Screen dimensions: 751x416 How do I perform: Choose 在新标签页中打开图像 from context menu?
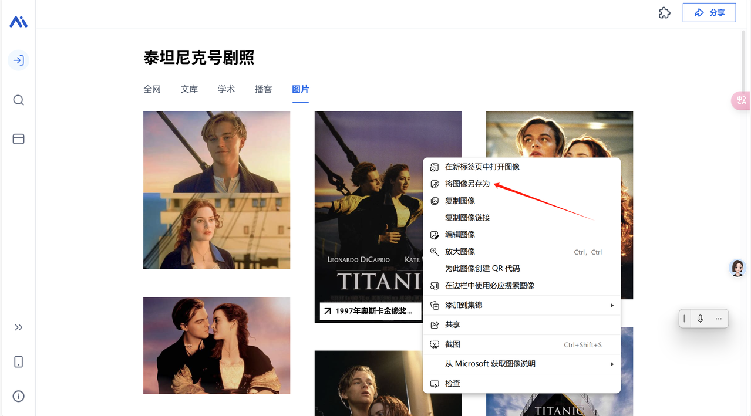[x=521, y=167]
